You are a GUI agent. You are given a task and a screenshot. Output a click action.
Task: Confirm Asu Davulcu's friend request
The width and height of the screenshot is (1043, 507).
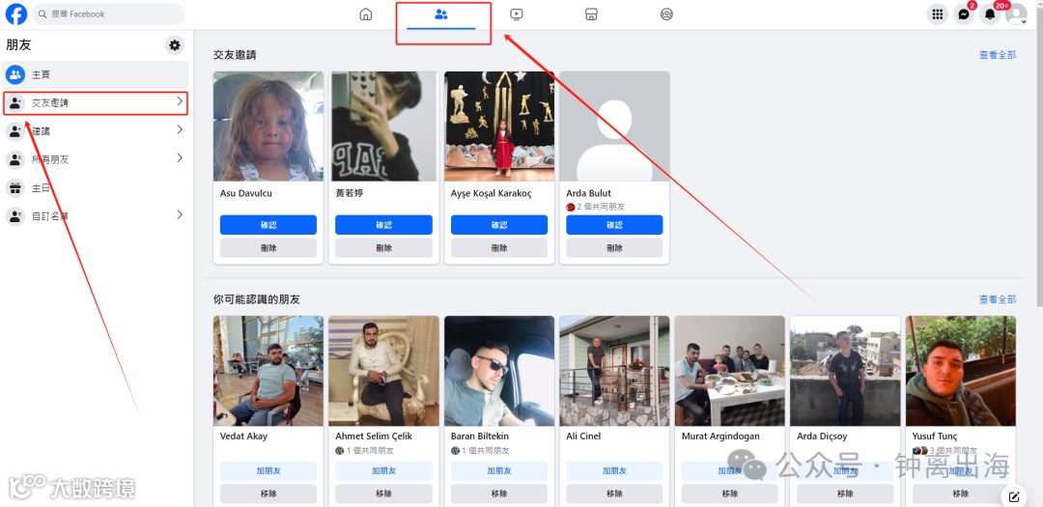pyautogui.click(x=268, y=225)
